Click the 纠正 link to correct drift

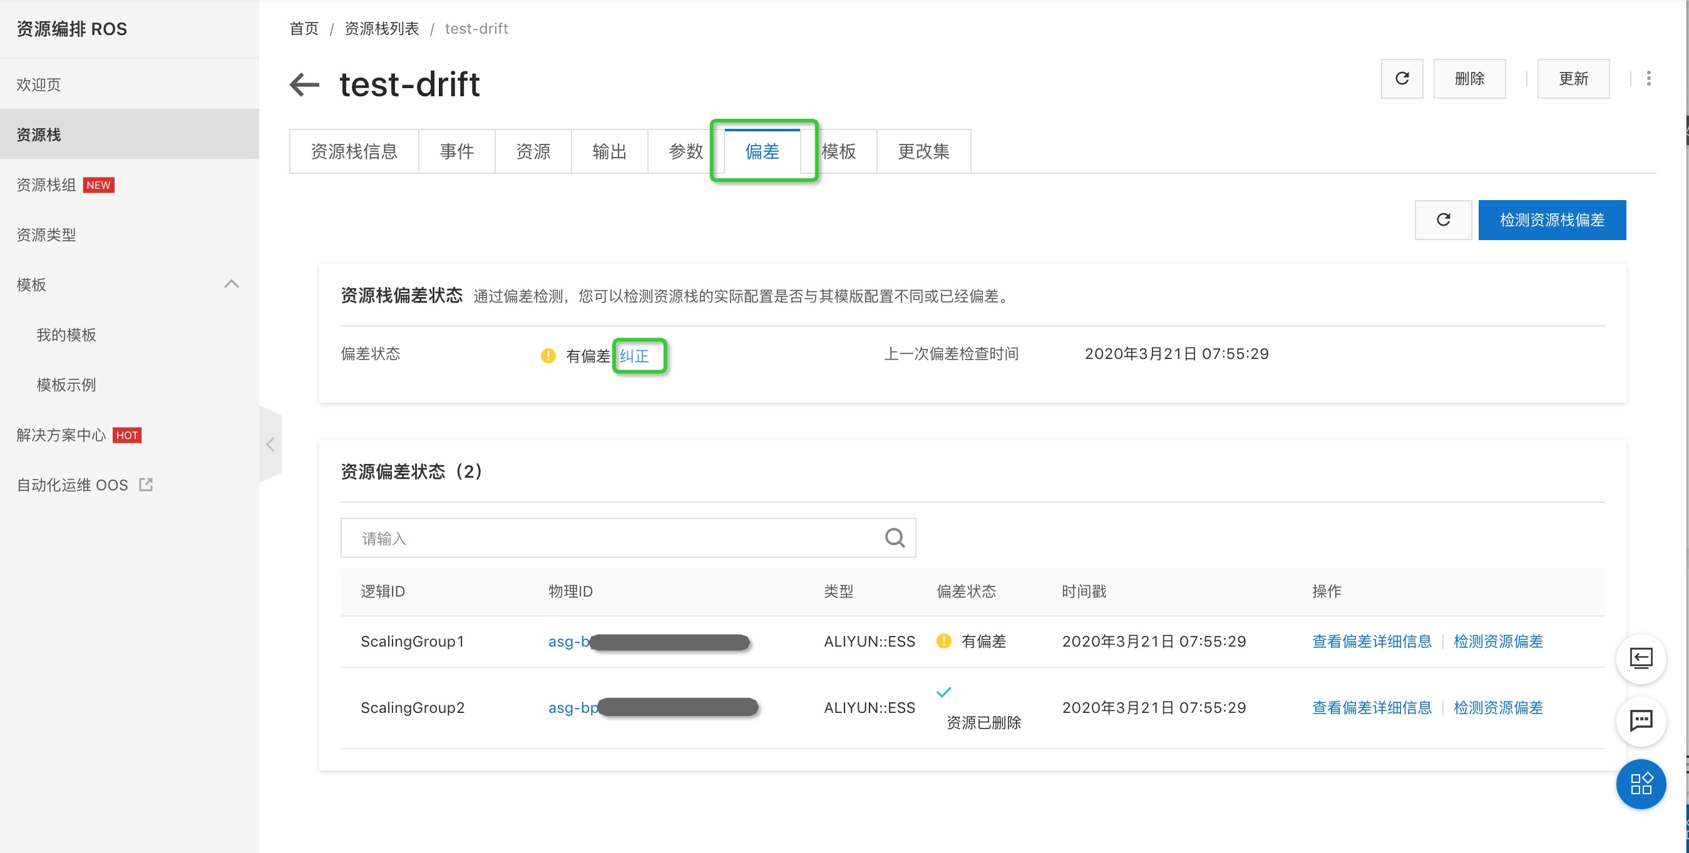coord(634,356)
